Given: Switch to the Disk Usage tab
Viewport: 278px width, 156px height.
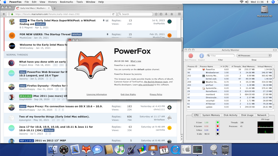Looking at the screenshot, I should (x=247, y=115).
